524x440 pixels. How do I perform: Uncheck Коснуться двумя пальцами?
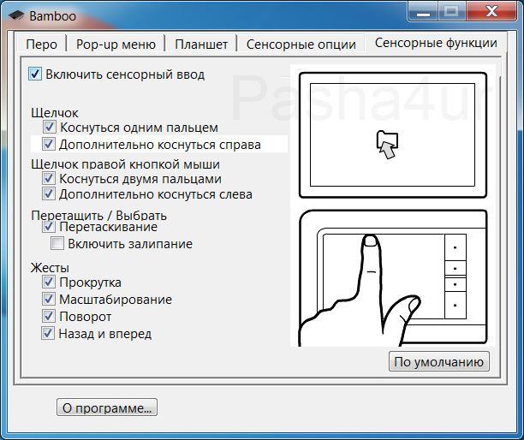coord(49,178)
